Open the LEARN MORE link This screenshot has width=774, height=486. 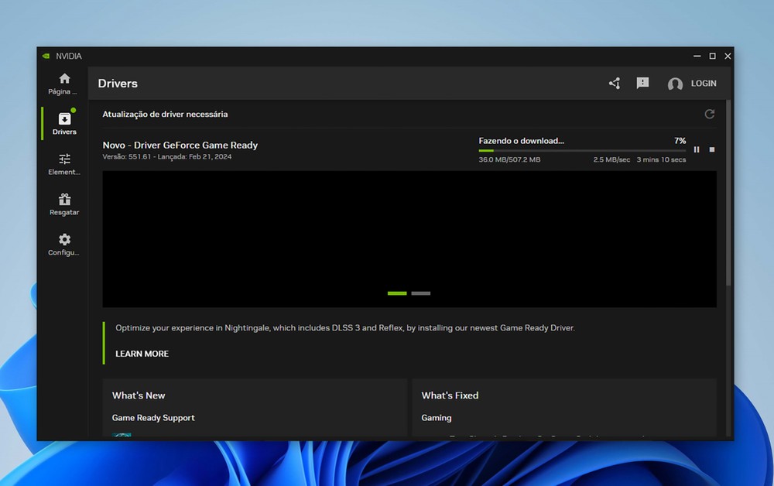pos(142,354)
